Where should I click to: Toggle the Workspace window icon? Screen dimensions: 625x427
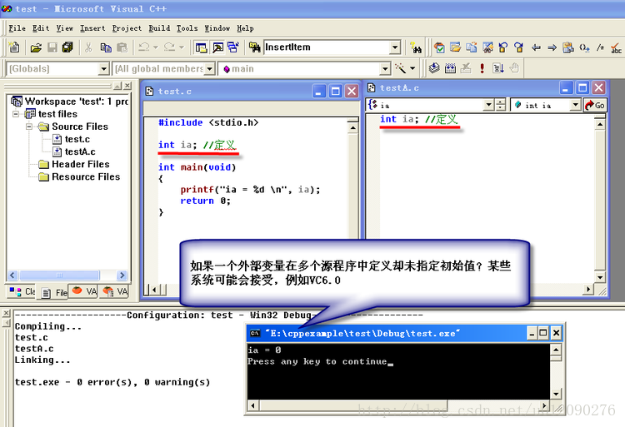[202, 47]
